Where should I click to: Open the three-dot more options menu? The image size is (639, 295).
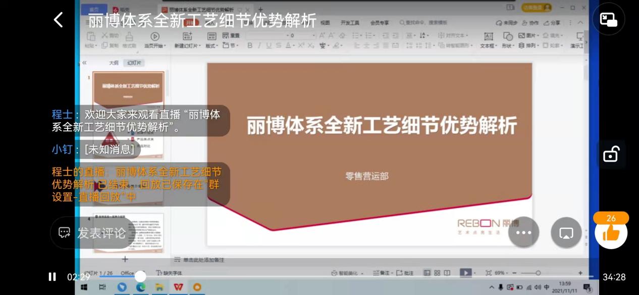[523, 233]
